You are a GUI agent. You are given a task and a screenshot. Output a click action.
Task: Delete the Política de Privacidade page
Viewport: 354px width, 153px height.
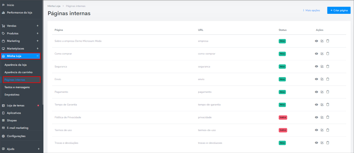(x=328, y=117)
